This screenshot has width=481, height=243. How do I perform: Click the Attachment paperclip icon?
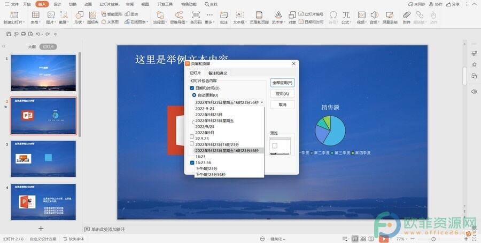[407, 15]
